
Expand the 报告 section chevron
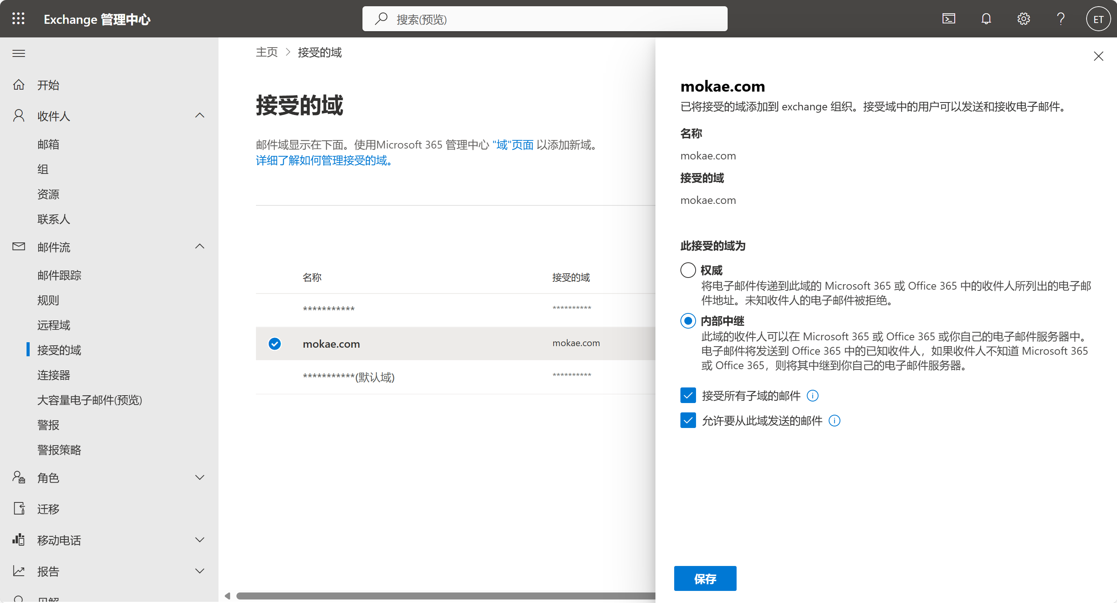(199, 571)
